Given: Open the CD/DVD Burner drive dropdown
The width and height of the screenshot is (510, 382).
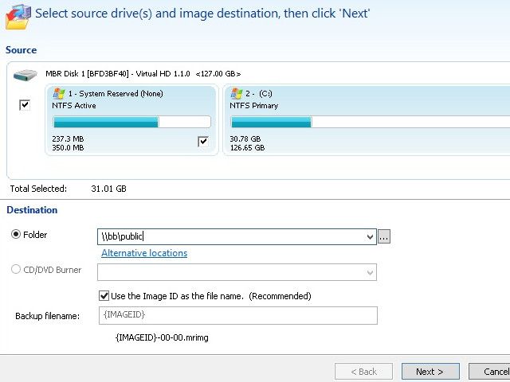Looking at the screenshot, I should coord(368,272).
